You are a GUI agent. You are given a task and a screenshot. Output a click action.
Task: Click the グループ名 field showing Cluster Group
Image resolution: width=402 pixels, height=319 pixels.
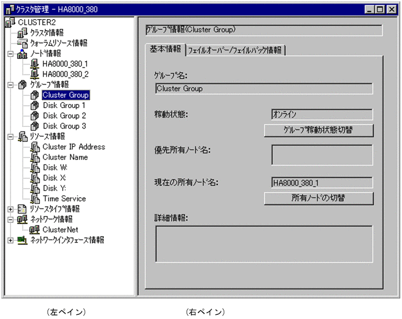[x=264, y=89]
